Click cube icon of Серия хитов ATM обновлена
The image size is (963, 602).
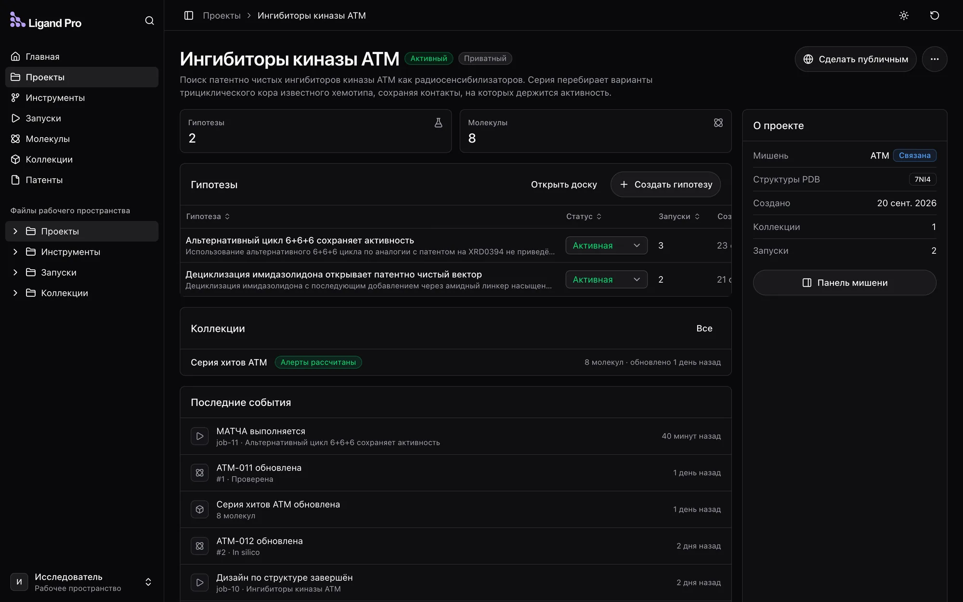(x=200, y=510)
